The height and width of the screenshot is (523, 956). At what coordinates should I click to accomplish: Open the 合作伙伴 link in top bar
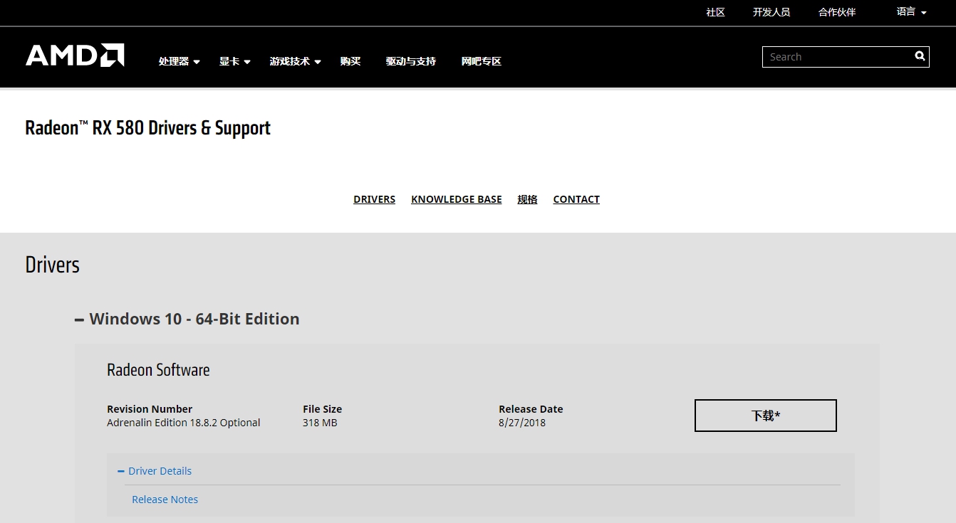(x=837, y=12)
